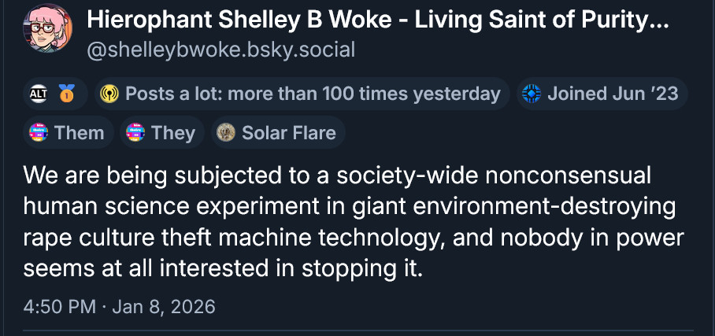715x336 pixels.
Task: Click the colorful icon on the Them label
Action: click(x=39, y=133)
